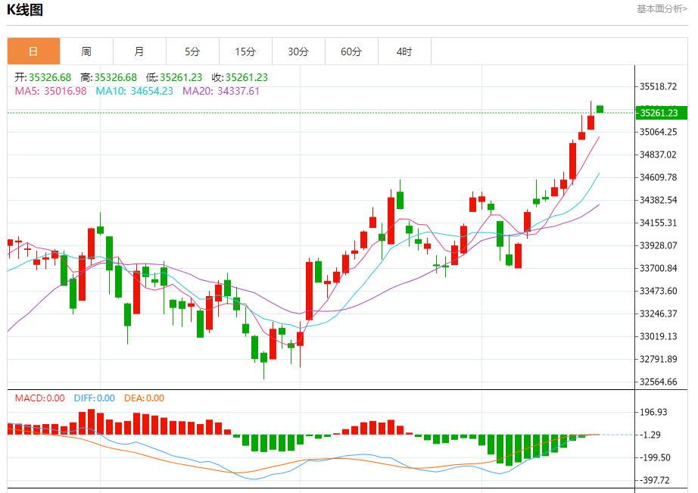Click the 34837.02 price axis label
This screenshot has height=493, width=698.
[659, 154]
